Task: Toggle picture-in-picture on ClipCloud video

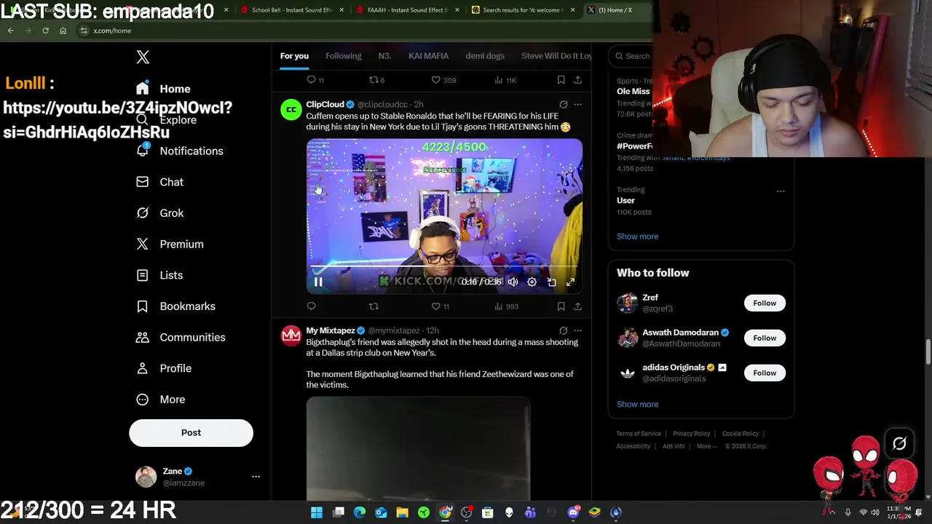Action: click(x=552, y=282)
